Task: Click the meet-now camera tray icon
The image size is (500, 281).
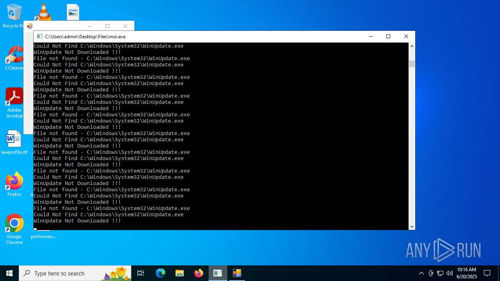Action: (431, 273)
